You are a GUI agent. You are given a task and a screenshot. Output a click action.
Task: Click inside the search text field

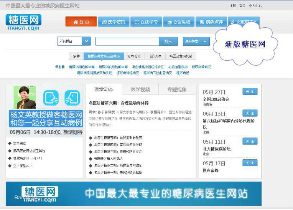[127, 41]
